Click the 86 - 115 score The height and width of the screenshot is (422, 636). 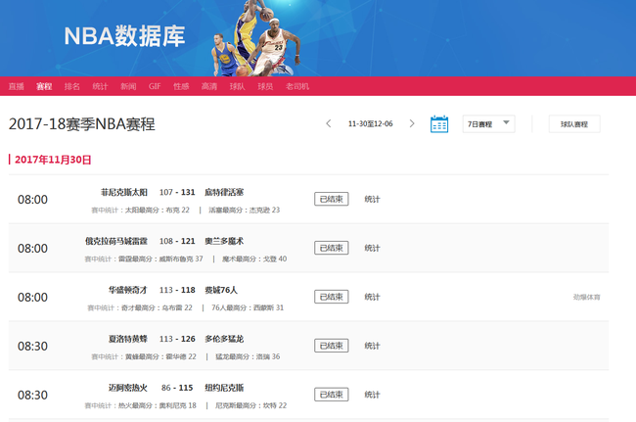pos(177,388)
